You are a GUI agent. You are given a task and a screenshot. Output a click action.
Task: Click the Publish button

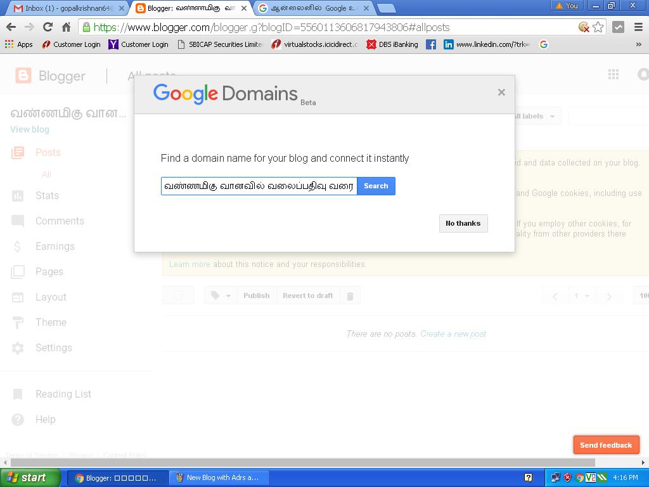(x=257, y=295)
